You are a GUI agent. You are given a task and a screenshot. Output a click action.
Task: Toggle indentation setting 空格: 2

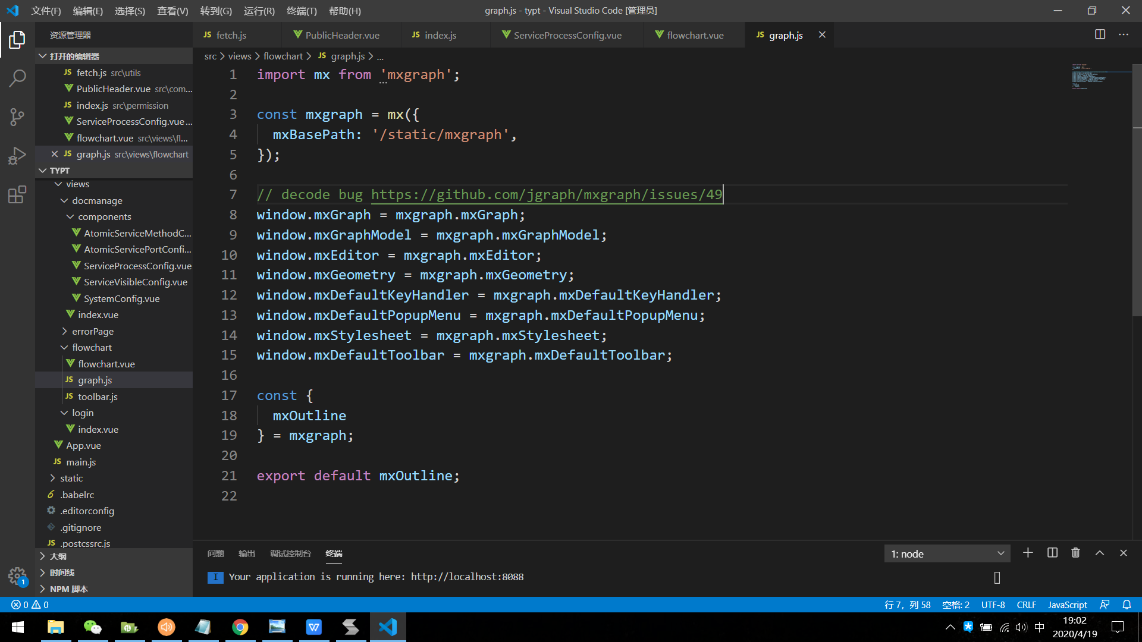tap(955, 605)
